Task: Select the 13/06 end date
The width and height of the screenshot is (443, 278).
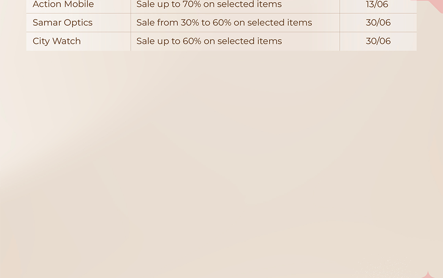Action: (x=377, y=4)
